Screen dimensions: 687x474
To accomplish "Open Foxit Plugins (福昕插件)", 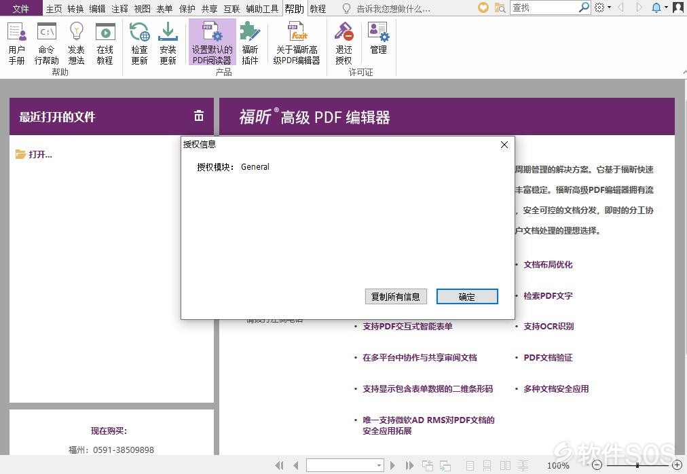I will click(250, 43).
